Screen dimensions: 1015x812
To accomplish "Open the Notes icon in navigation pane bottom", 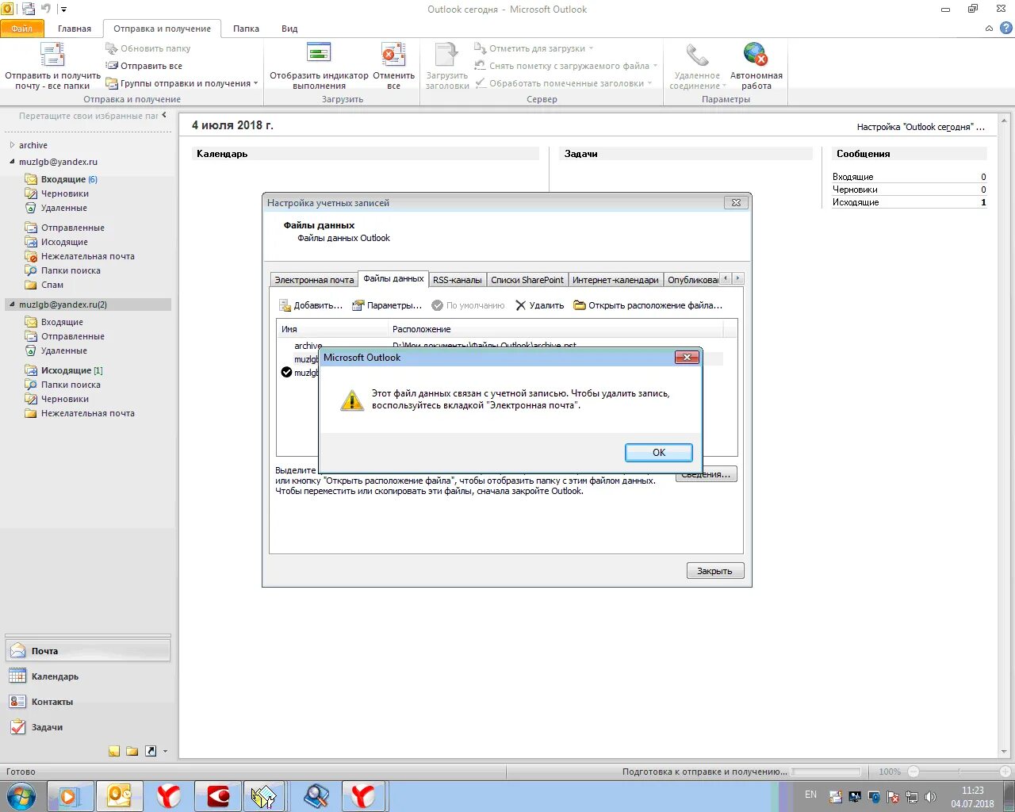I will [114, 751].
